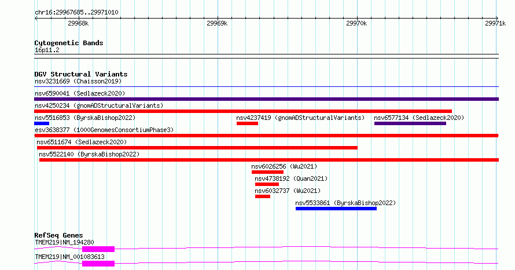Open the esv3638377 1000Genomes label
Viewport: 515px width, 270px height.
[104, 130]
